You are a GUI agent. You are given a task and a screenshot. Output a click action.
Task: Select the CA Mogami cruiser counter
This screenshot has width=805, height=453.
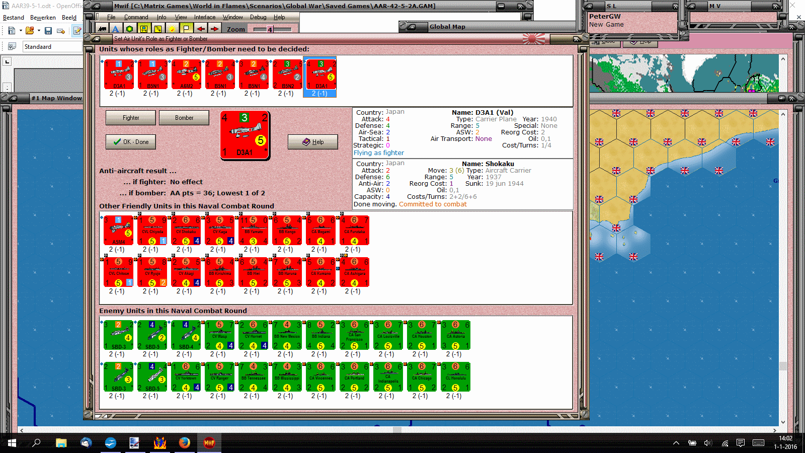[x=321, y=231]
